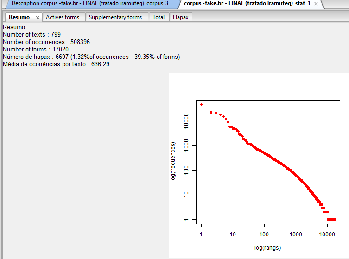Click the 'Número de hapax : 6697' line
The width and height of the screenshot is (349, 259).
91,57
